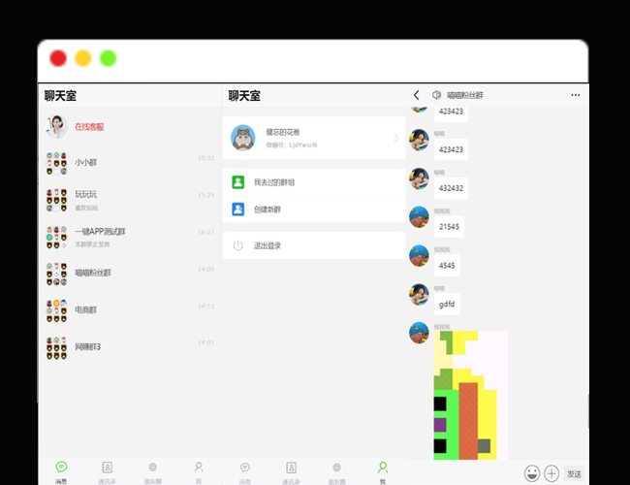This screenshot has width=630, height=485.
Task: Click the message bubble reading 432432
Action: [x=451, y=188]
